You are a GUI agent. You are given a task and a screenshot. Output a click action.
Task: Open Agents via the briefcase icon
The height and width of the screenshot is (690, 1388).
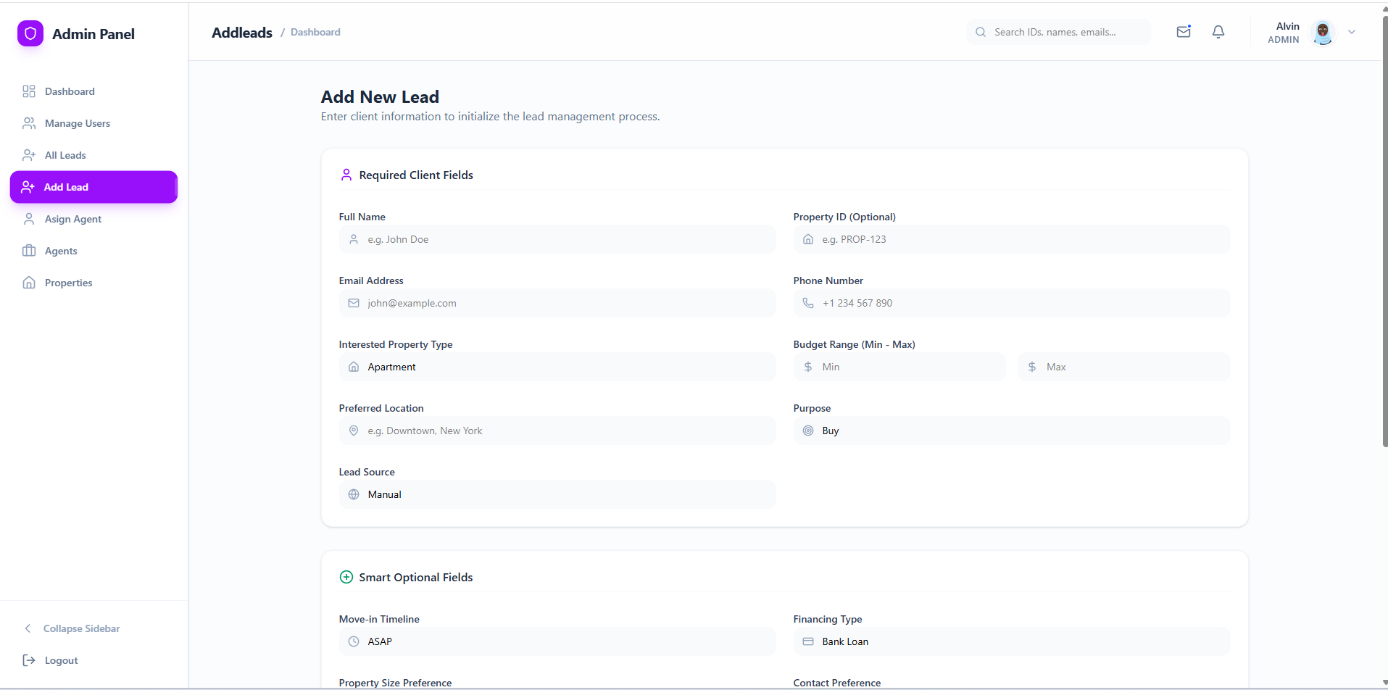tap(28, 251)
